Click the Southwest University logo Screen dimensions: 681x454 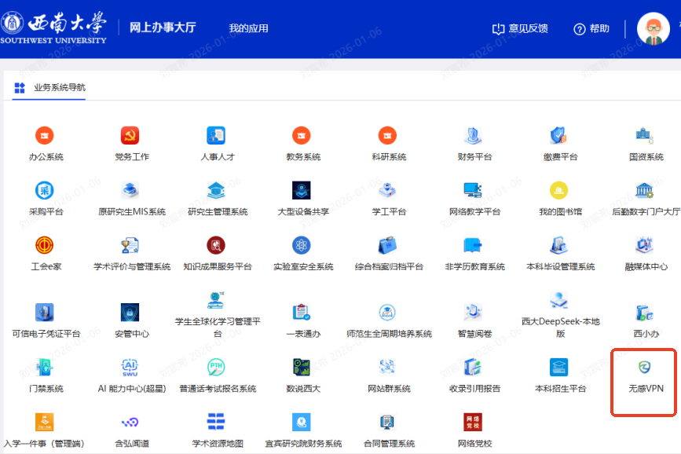(54, 28)
